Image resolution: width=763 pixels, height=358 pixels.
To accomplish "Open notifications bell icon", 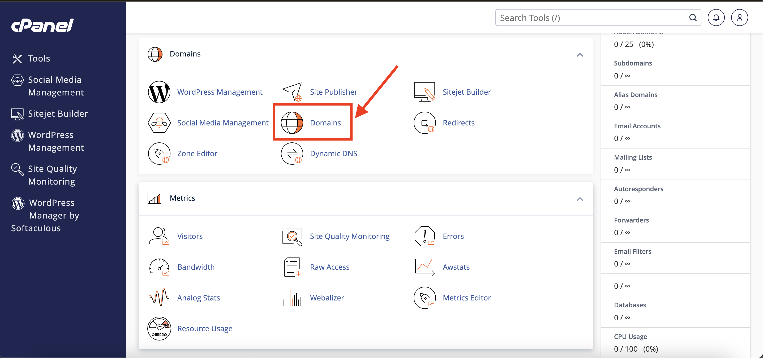I will click(716, 18).
